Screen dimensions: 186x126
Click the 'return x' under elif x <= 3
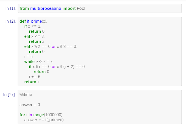[x=37, y=41]
